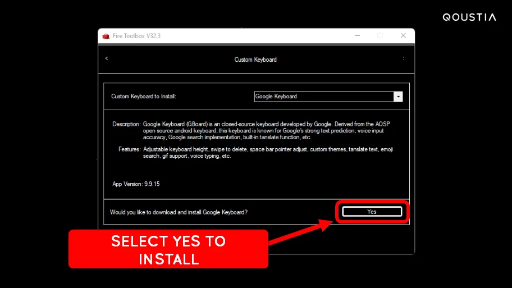This screenshot has width=512, height=288.
Task: Click the 'App Version: 9.9.15' text
Action: coord(136,184)
